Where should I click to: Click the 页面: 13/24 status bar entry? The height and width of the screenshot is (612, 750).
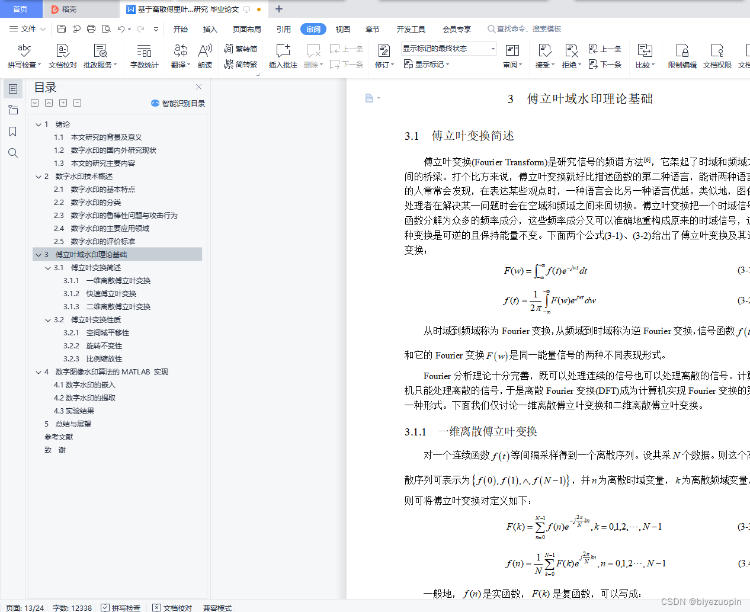[25, 608]
